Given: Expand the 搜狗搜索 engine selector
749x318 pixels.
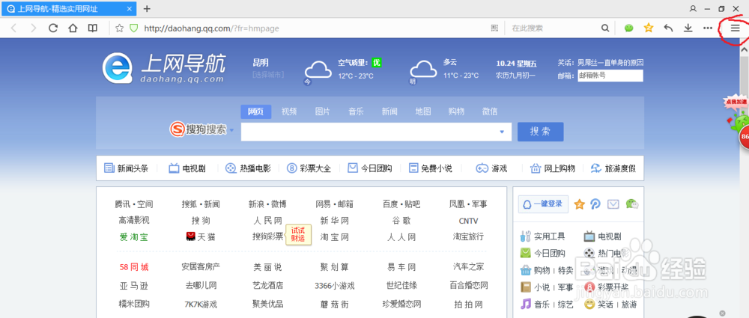Looking at the screenshot, I should (232, 130).
